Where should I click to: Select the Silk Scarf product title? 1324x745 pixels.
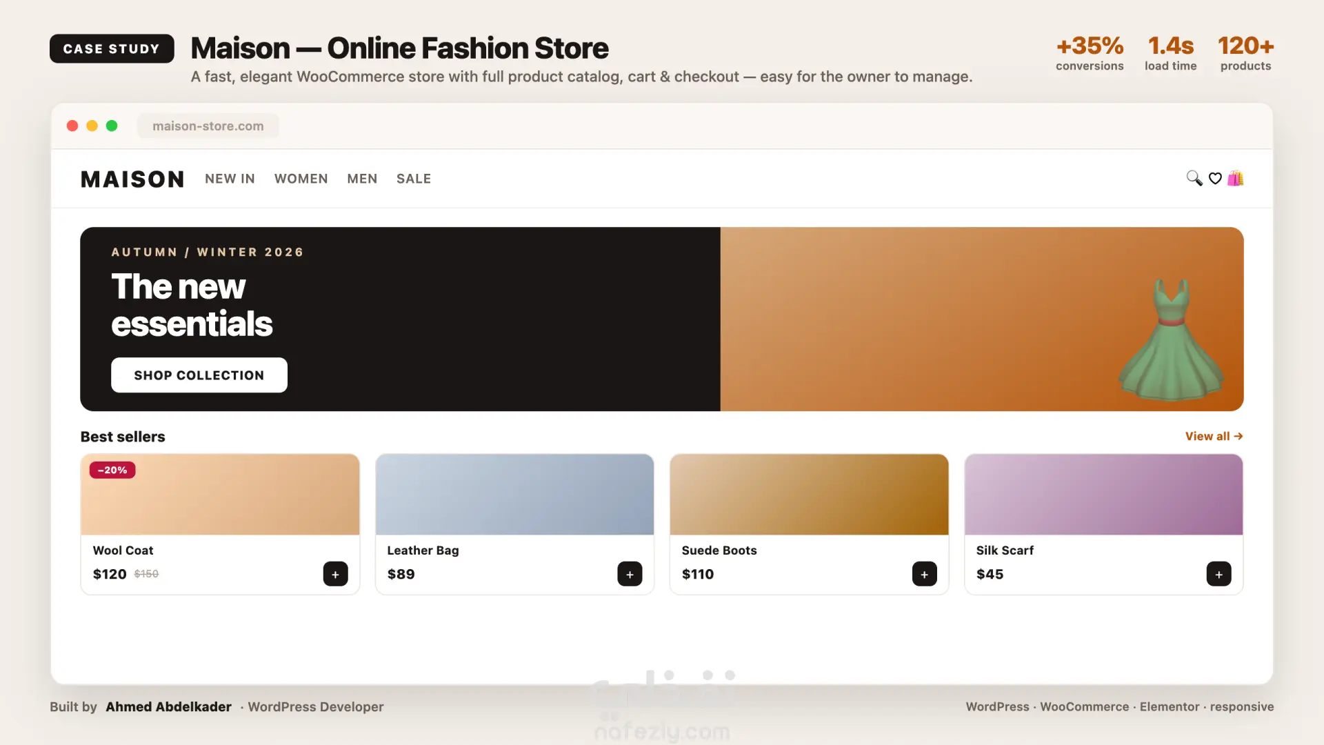coord(1005,550)
